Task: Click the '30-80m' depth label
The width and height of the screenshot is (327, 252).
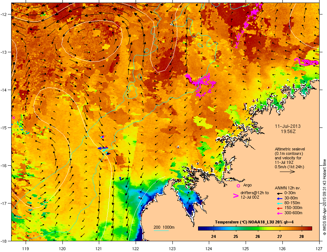Action: [291, 198]
